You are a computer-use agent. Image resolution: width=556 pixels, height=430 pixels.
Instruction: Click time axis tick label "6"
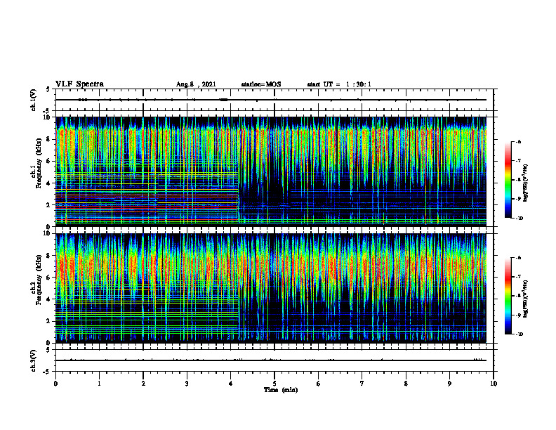319,384
